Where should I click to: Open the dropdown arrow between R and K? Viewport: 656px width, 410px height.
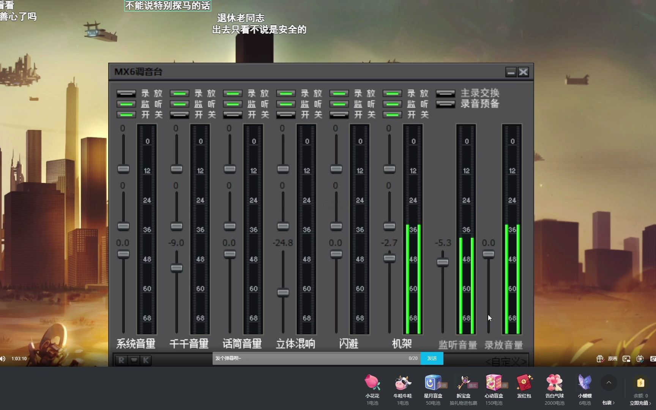point(134,360)
